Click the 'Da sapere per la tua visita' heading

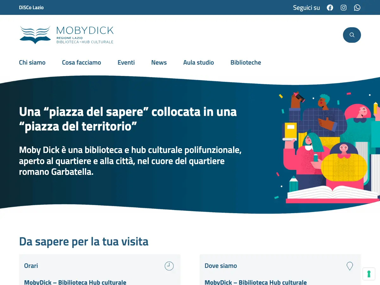pos(84,241)
